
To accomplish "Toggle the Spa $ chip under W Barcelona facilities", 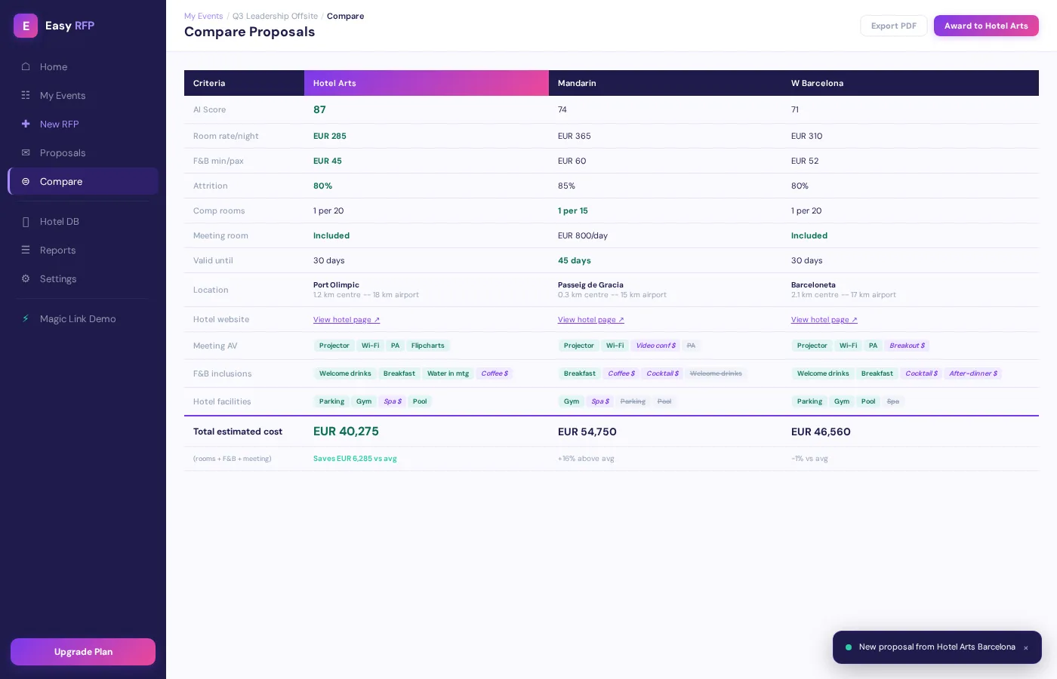I will click(893, 401).
